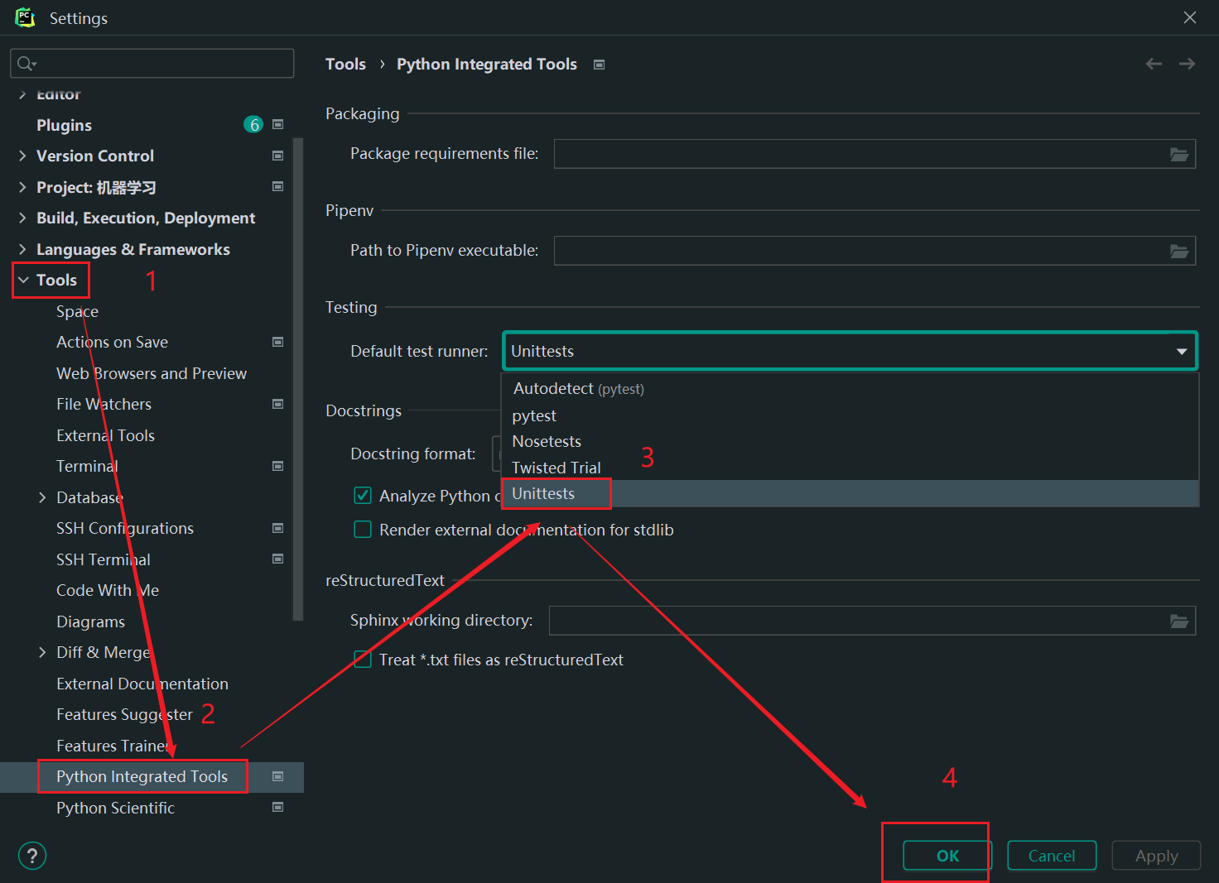1219x883 pixels.
Task: Select Features Suggester settings
Action: [x=124, y=714]
